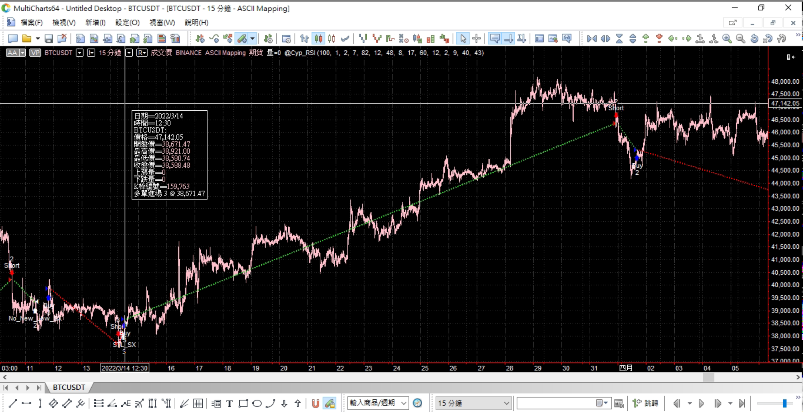Select the candlestick chart style icon
Image resolution: width=803 pixels, height=412 pixels.
pos(318,39)
